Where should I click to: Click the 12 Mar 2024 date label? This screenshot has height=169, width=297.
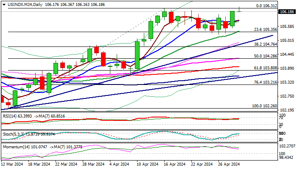click(x=13, y=164)
